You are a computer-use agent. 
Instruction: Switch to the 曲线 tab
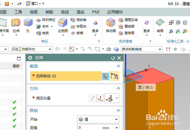[65, 12]
